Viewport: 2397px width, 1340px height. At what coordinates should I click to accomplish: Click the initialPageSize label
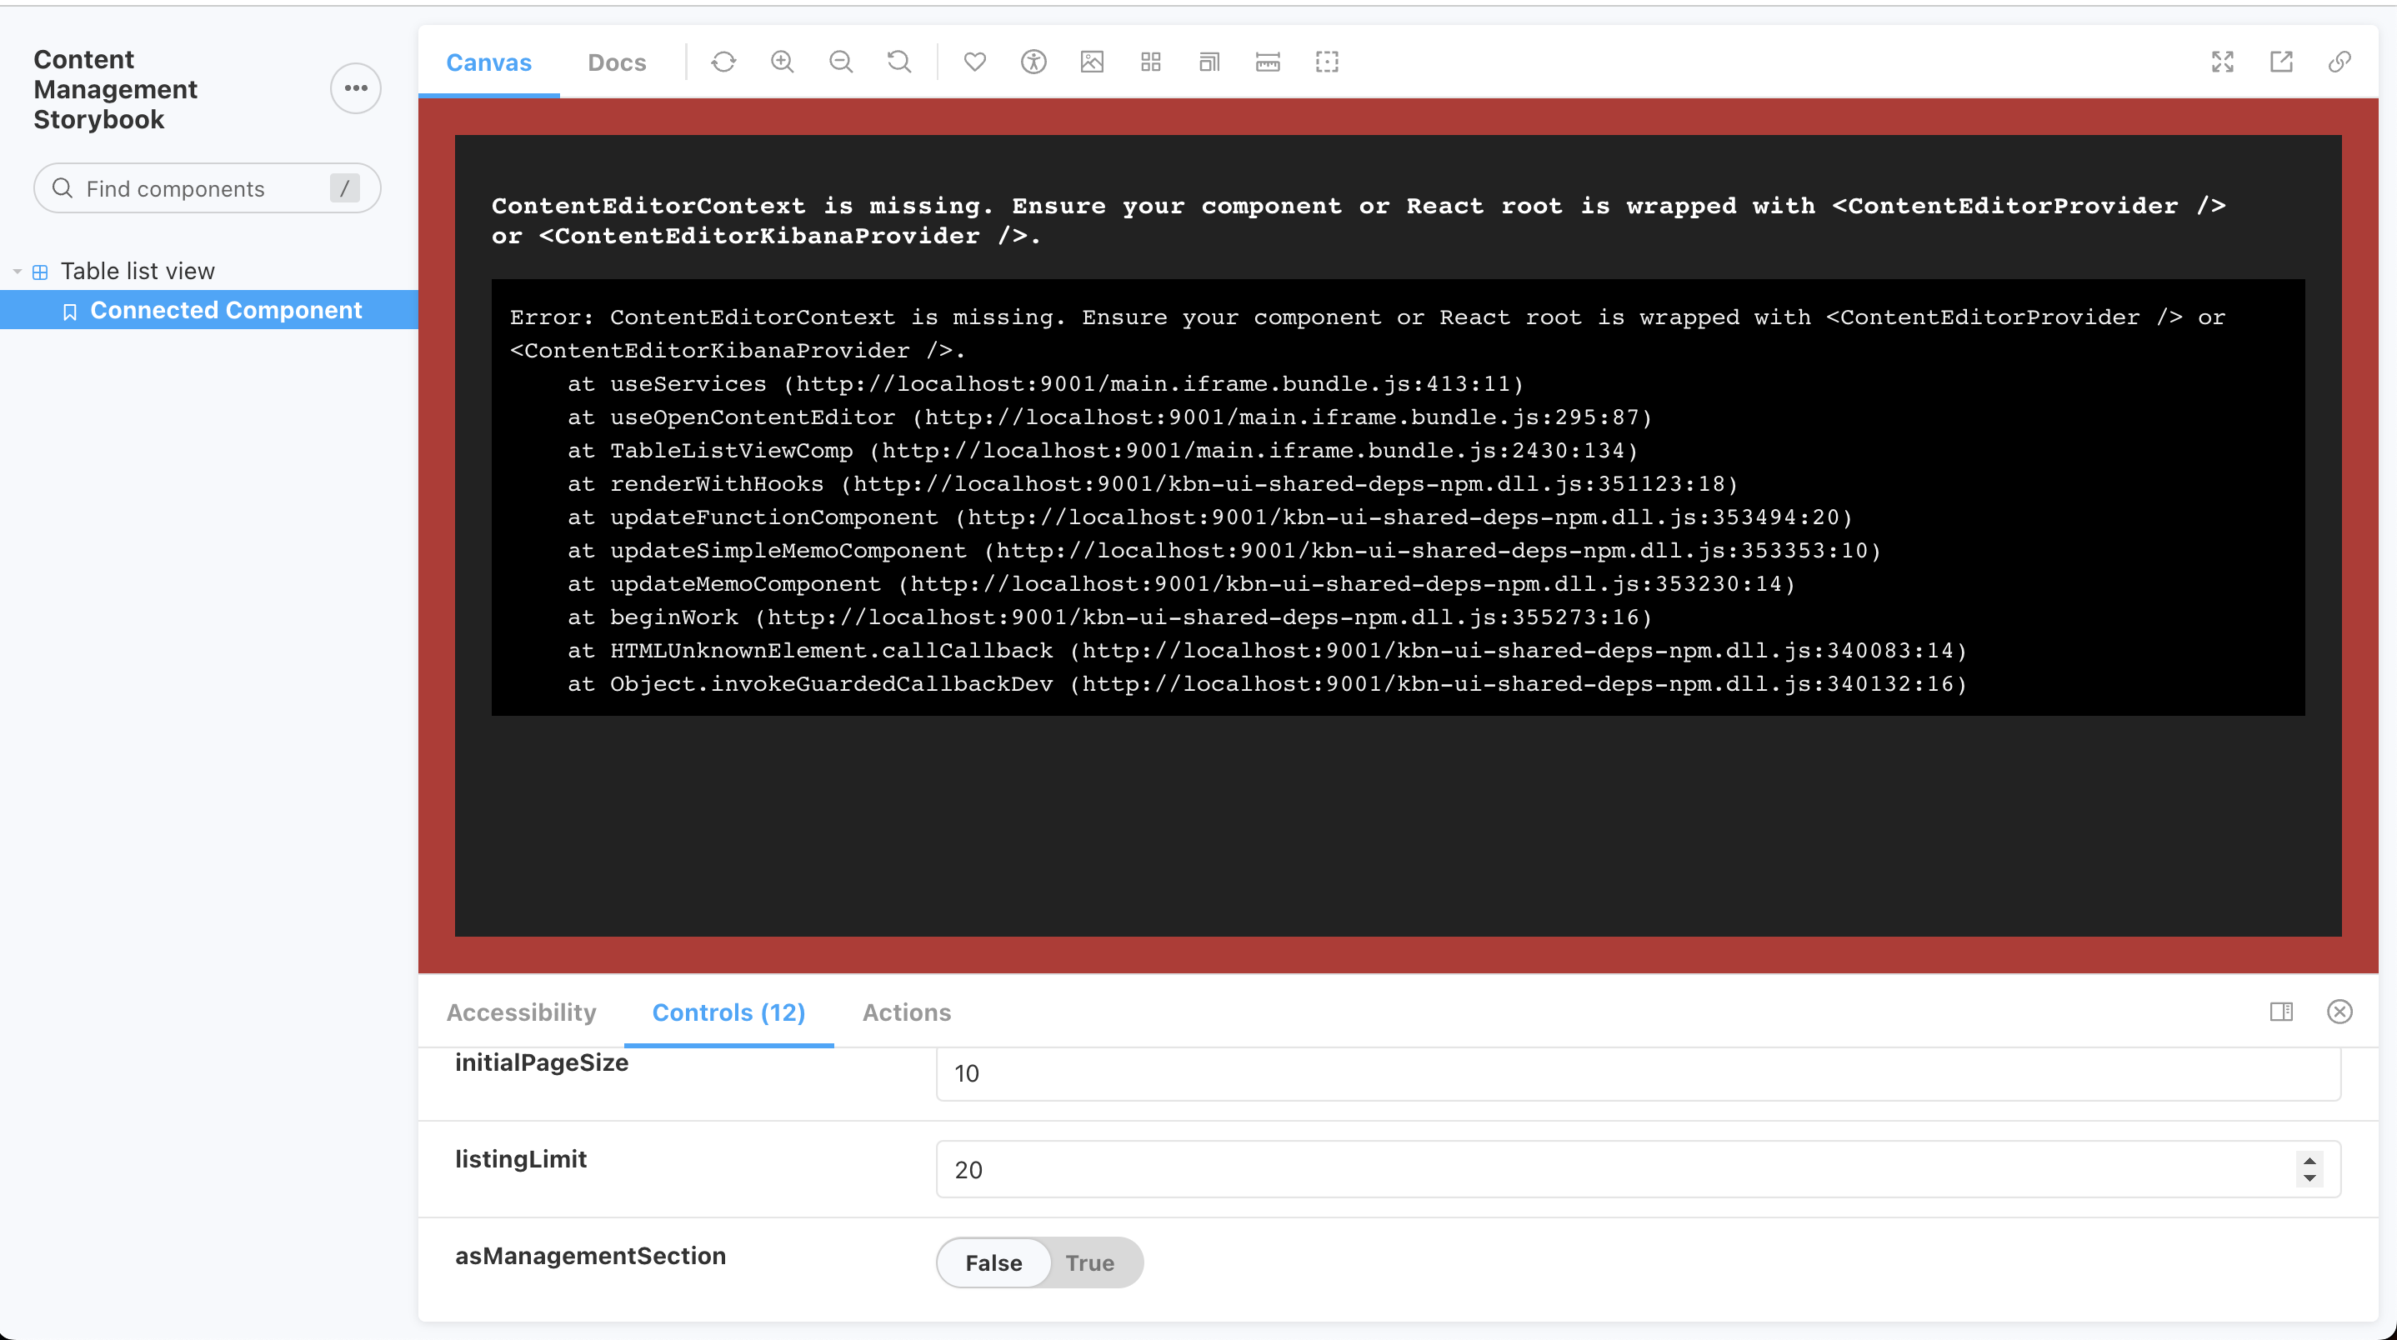[542, 1062]
